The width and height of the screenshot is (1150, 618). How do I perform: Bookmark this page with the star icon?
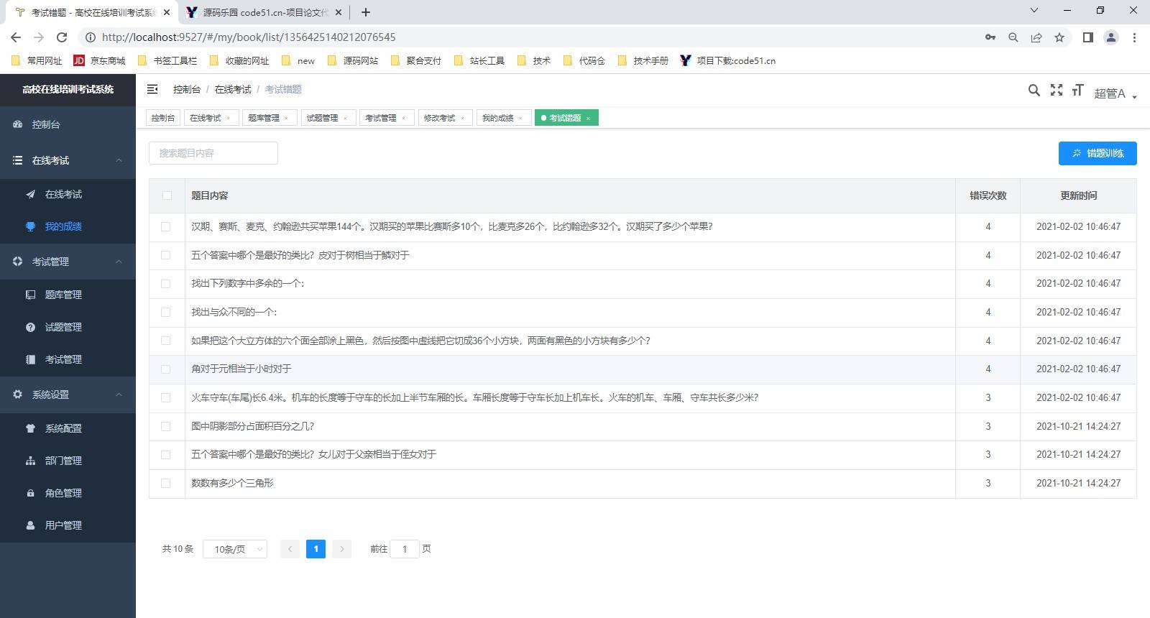pyautogui.click(x=1059, y=37)
